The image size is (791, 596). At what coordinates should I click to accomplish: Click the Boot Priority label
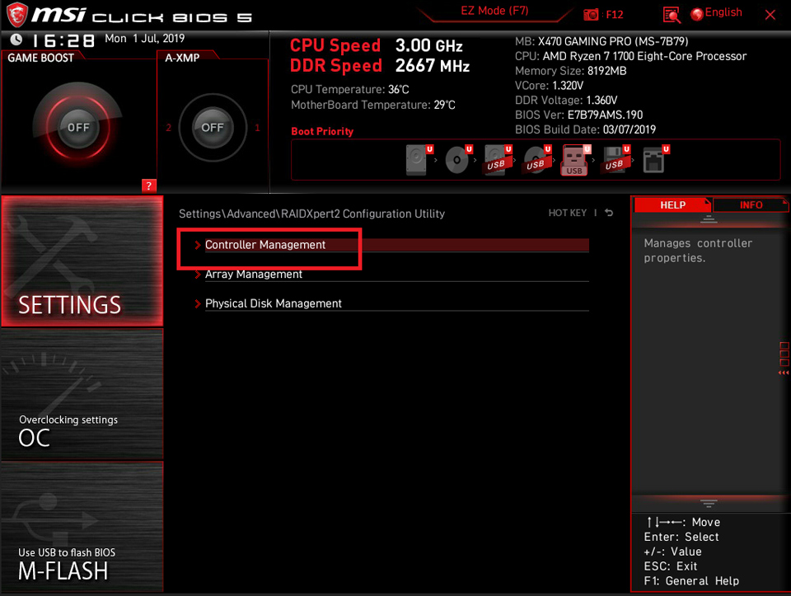coord(322,131)
